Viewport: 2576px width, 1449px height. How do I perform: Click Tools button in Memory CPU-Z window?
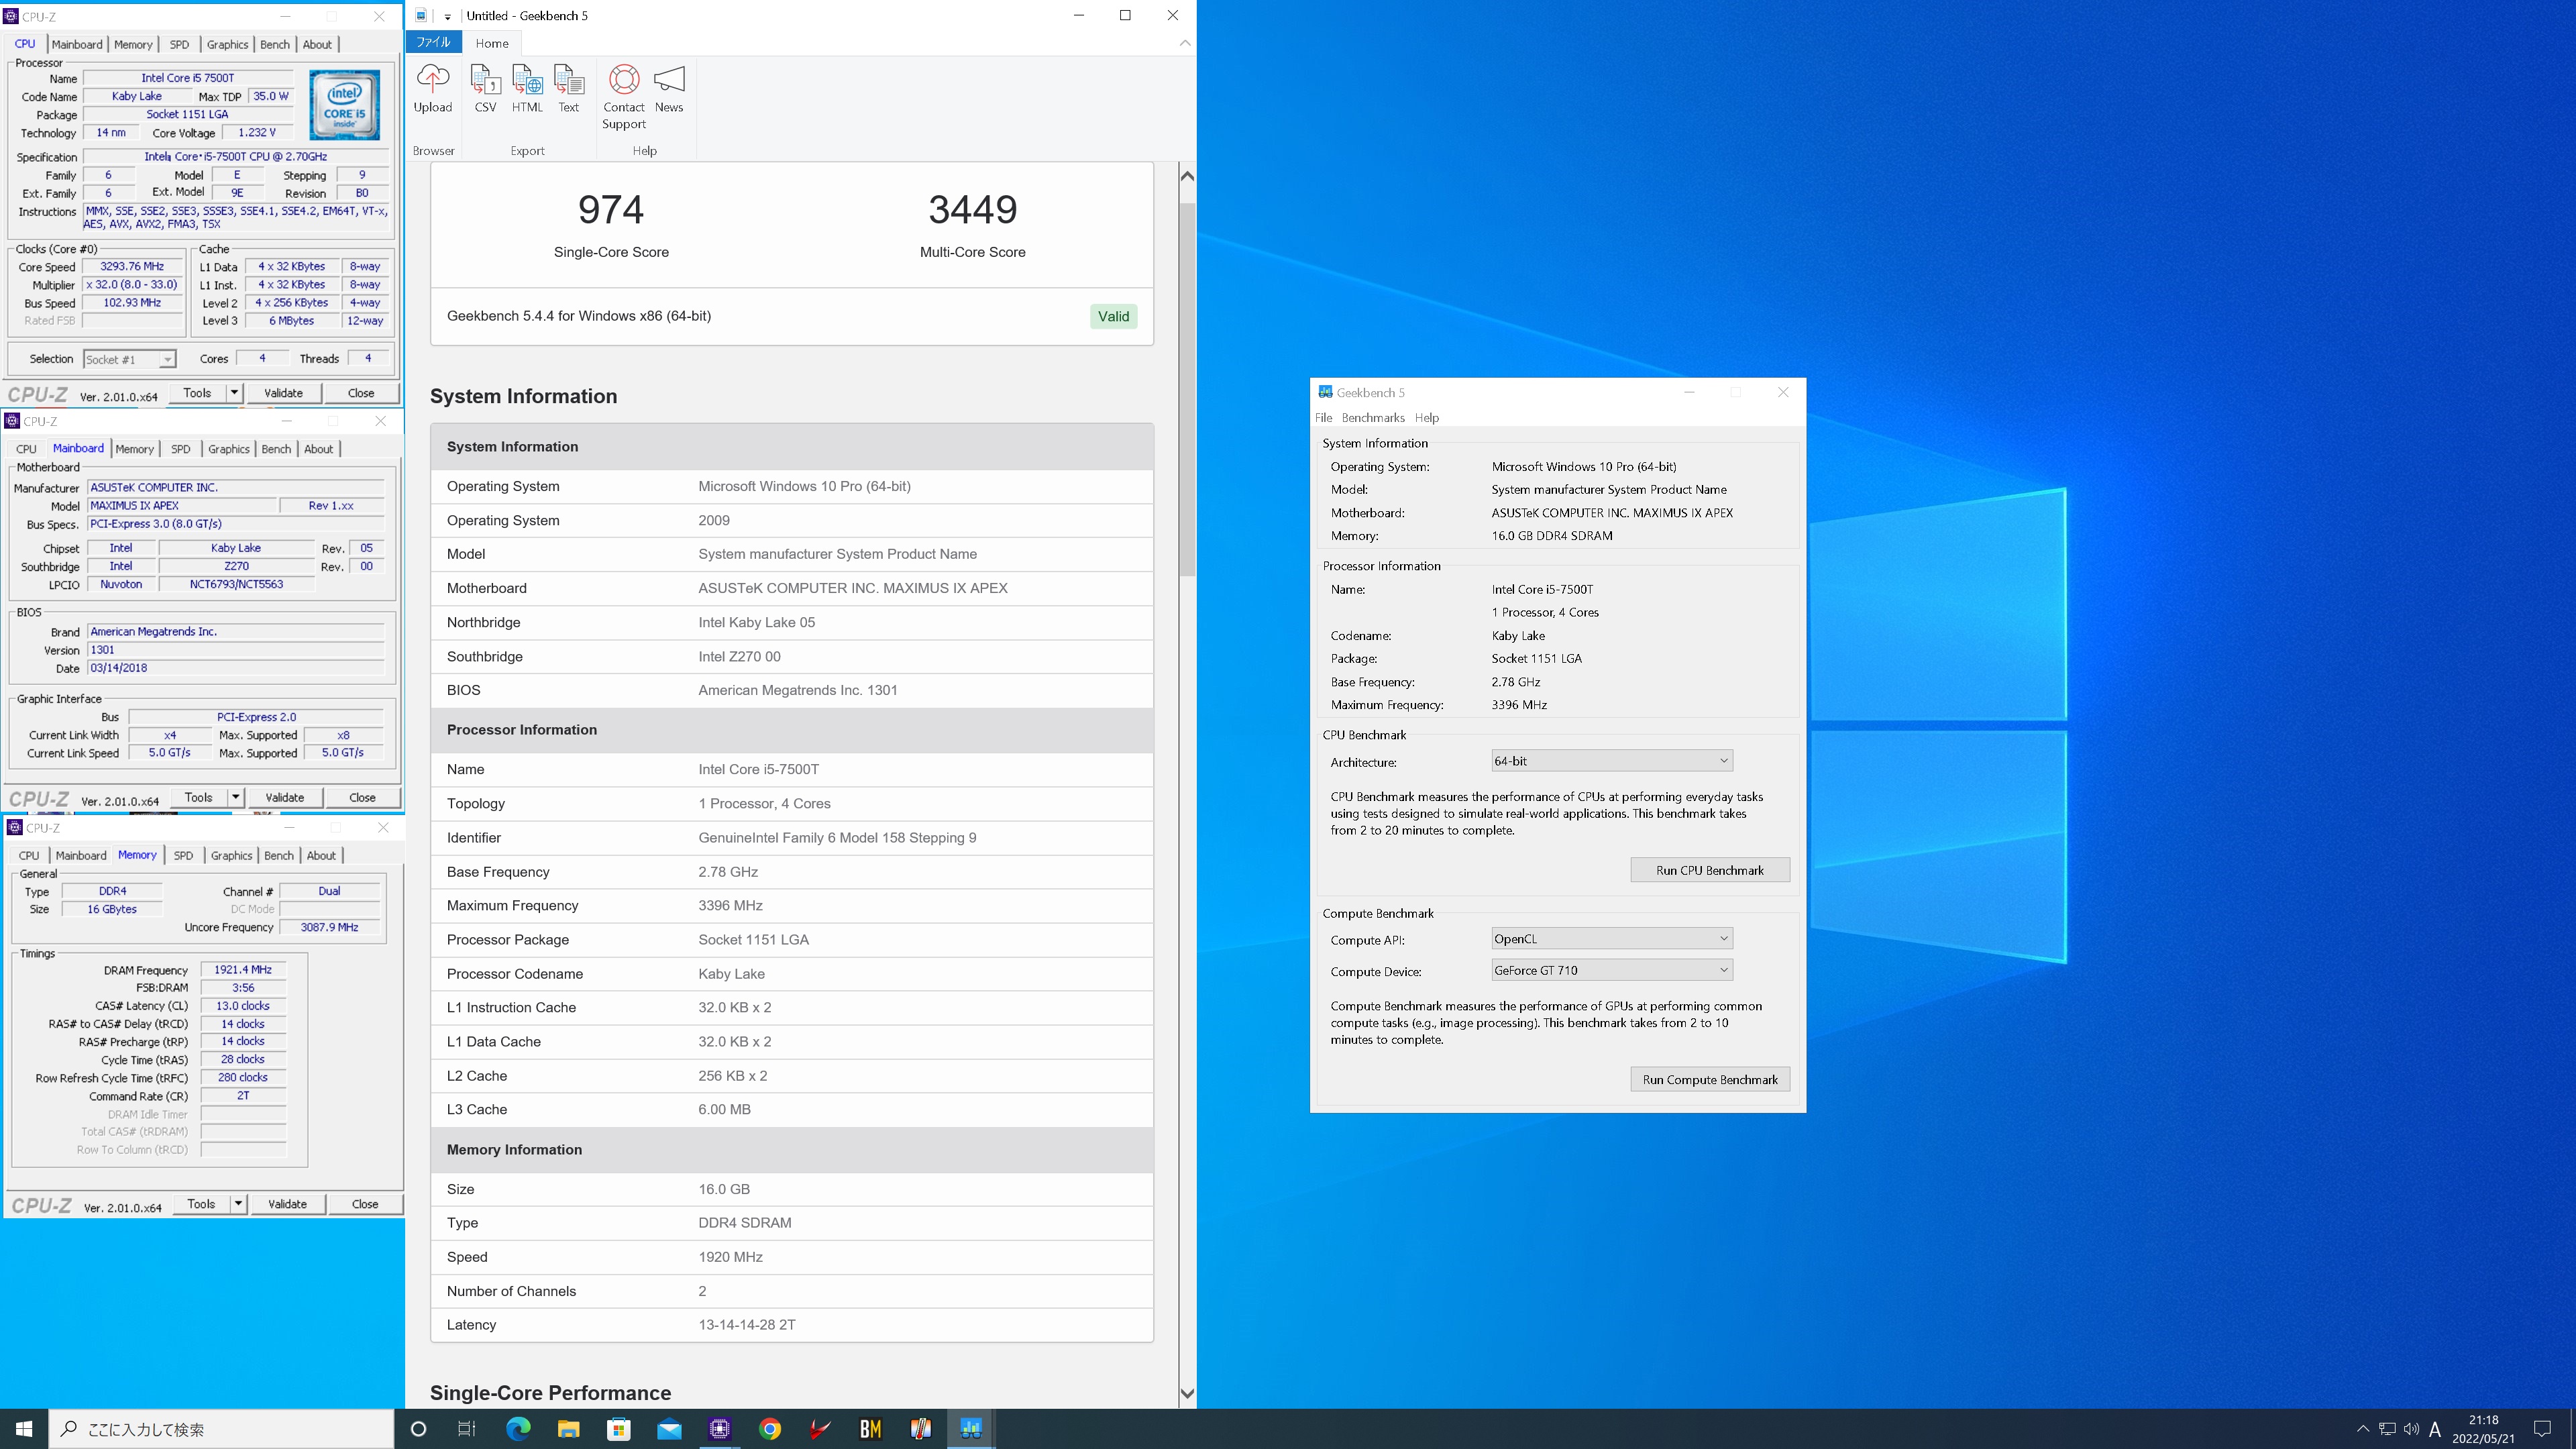(202, 1204)
